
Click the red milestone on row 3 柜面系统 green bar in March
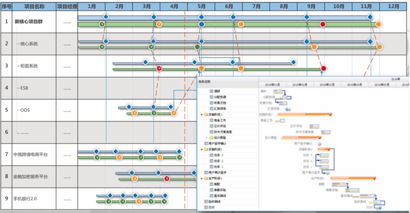(x=159, y=68)
